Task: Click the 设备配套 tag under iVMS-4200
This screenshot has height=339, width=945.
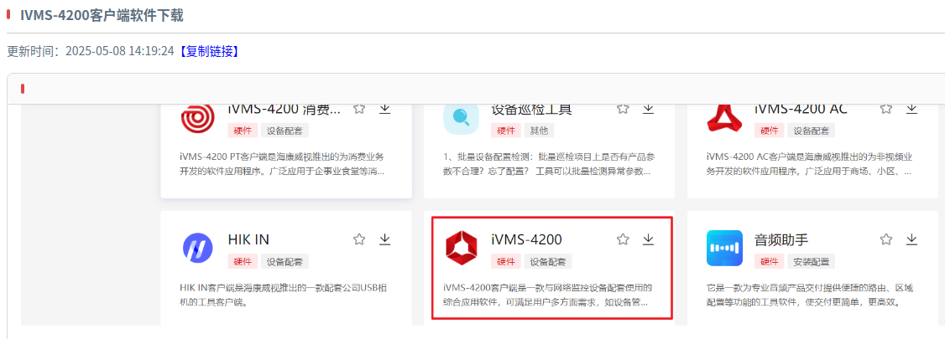Action: 548,261
